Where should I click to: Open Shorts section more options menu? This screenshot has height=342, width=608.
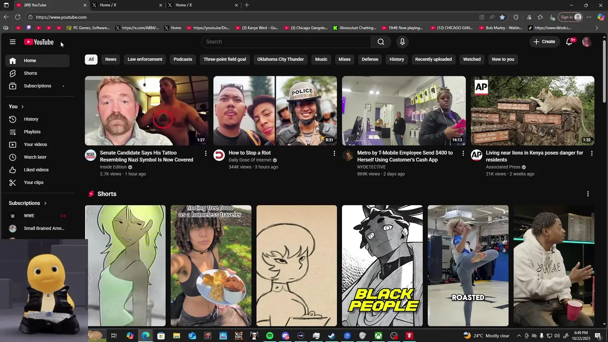pos(588,194)
